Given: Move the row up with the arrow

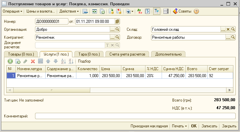Looking at the screenshot, I should [x=48, y=62].
